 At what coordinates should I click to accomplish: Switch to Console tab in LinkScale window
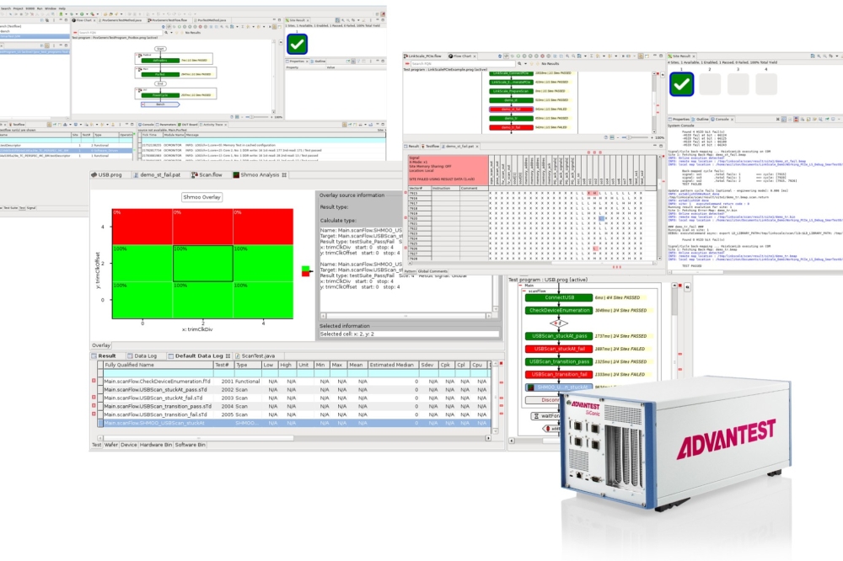tap(721, 120)
